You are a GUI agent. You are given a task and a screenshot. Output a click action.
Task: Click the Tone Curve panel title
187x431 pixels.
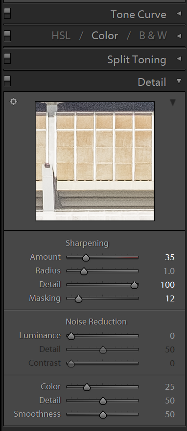(x=139, y=14)
